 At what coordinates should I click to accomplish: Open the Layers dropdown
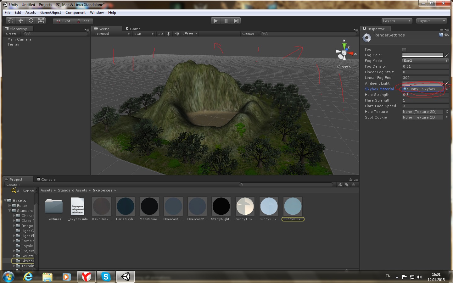[x=396, y=21]
